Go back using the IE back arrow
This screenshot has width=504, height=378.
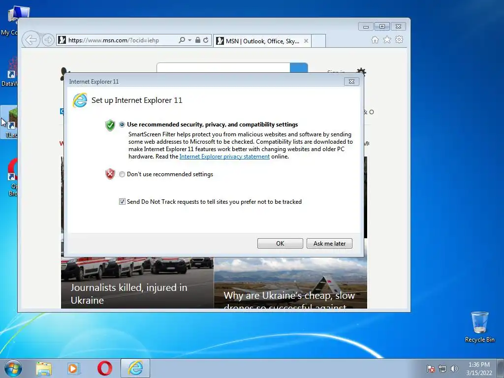(x=31, y=40)
